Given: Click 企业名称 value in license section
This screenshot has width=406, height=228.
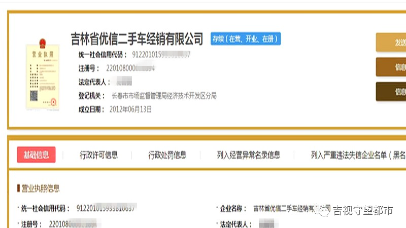Looking at the screenshot, I should pos(292,208).
